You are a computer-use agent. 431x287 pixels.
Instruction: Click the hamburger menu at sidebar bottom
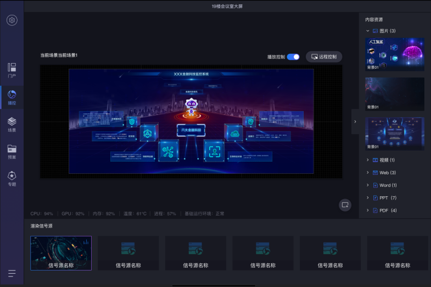click(12, 273)
